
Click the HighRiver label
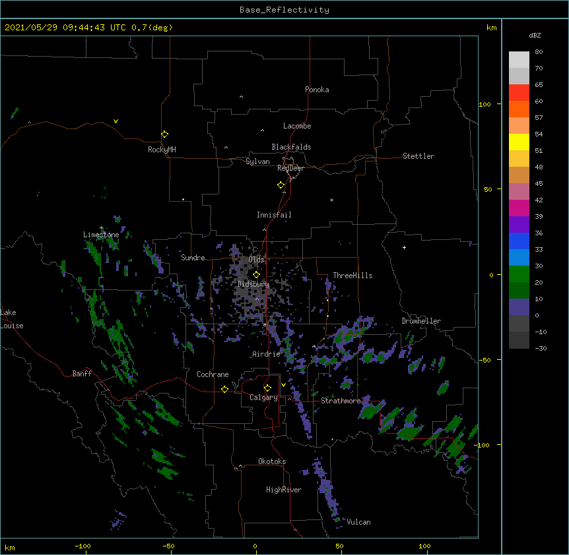point(284,490)
